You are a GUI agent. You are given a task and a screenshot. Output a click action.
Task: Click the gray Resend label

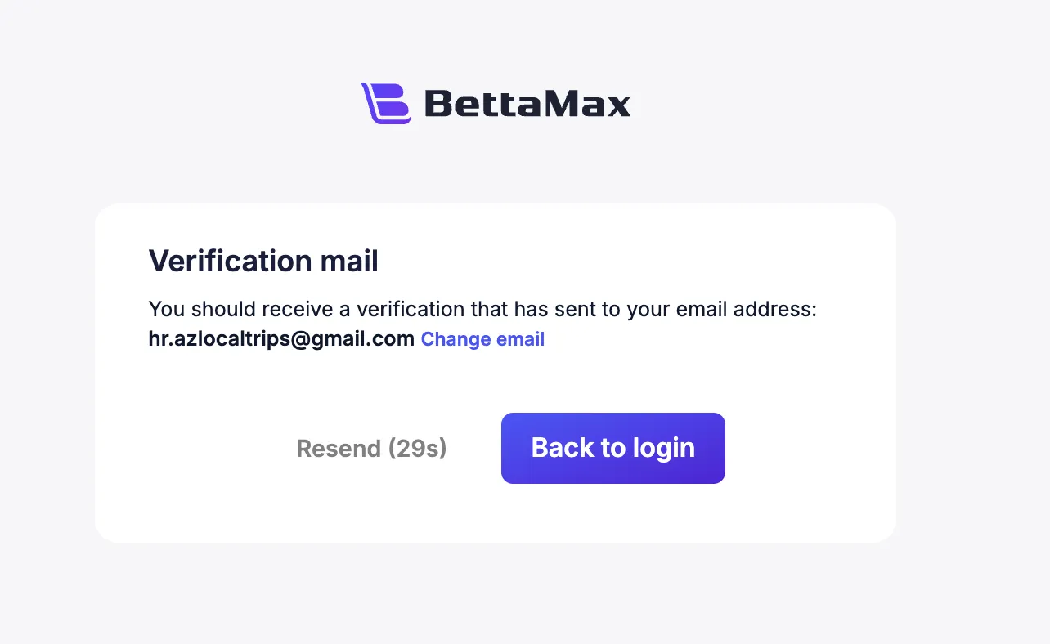(x=339, y=449)
